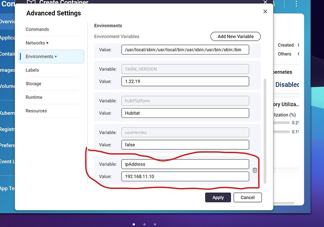
Task: Apply the advanced settings
Action: click(x=218, y=197)
